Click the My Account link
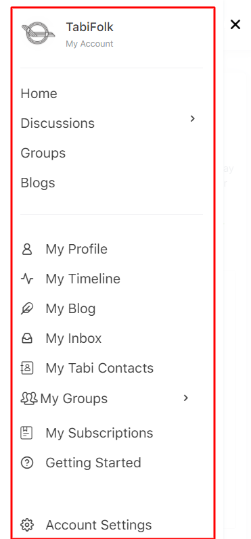 (x=89, y=44)
